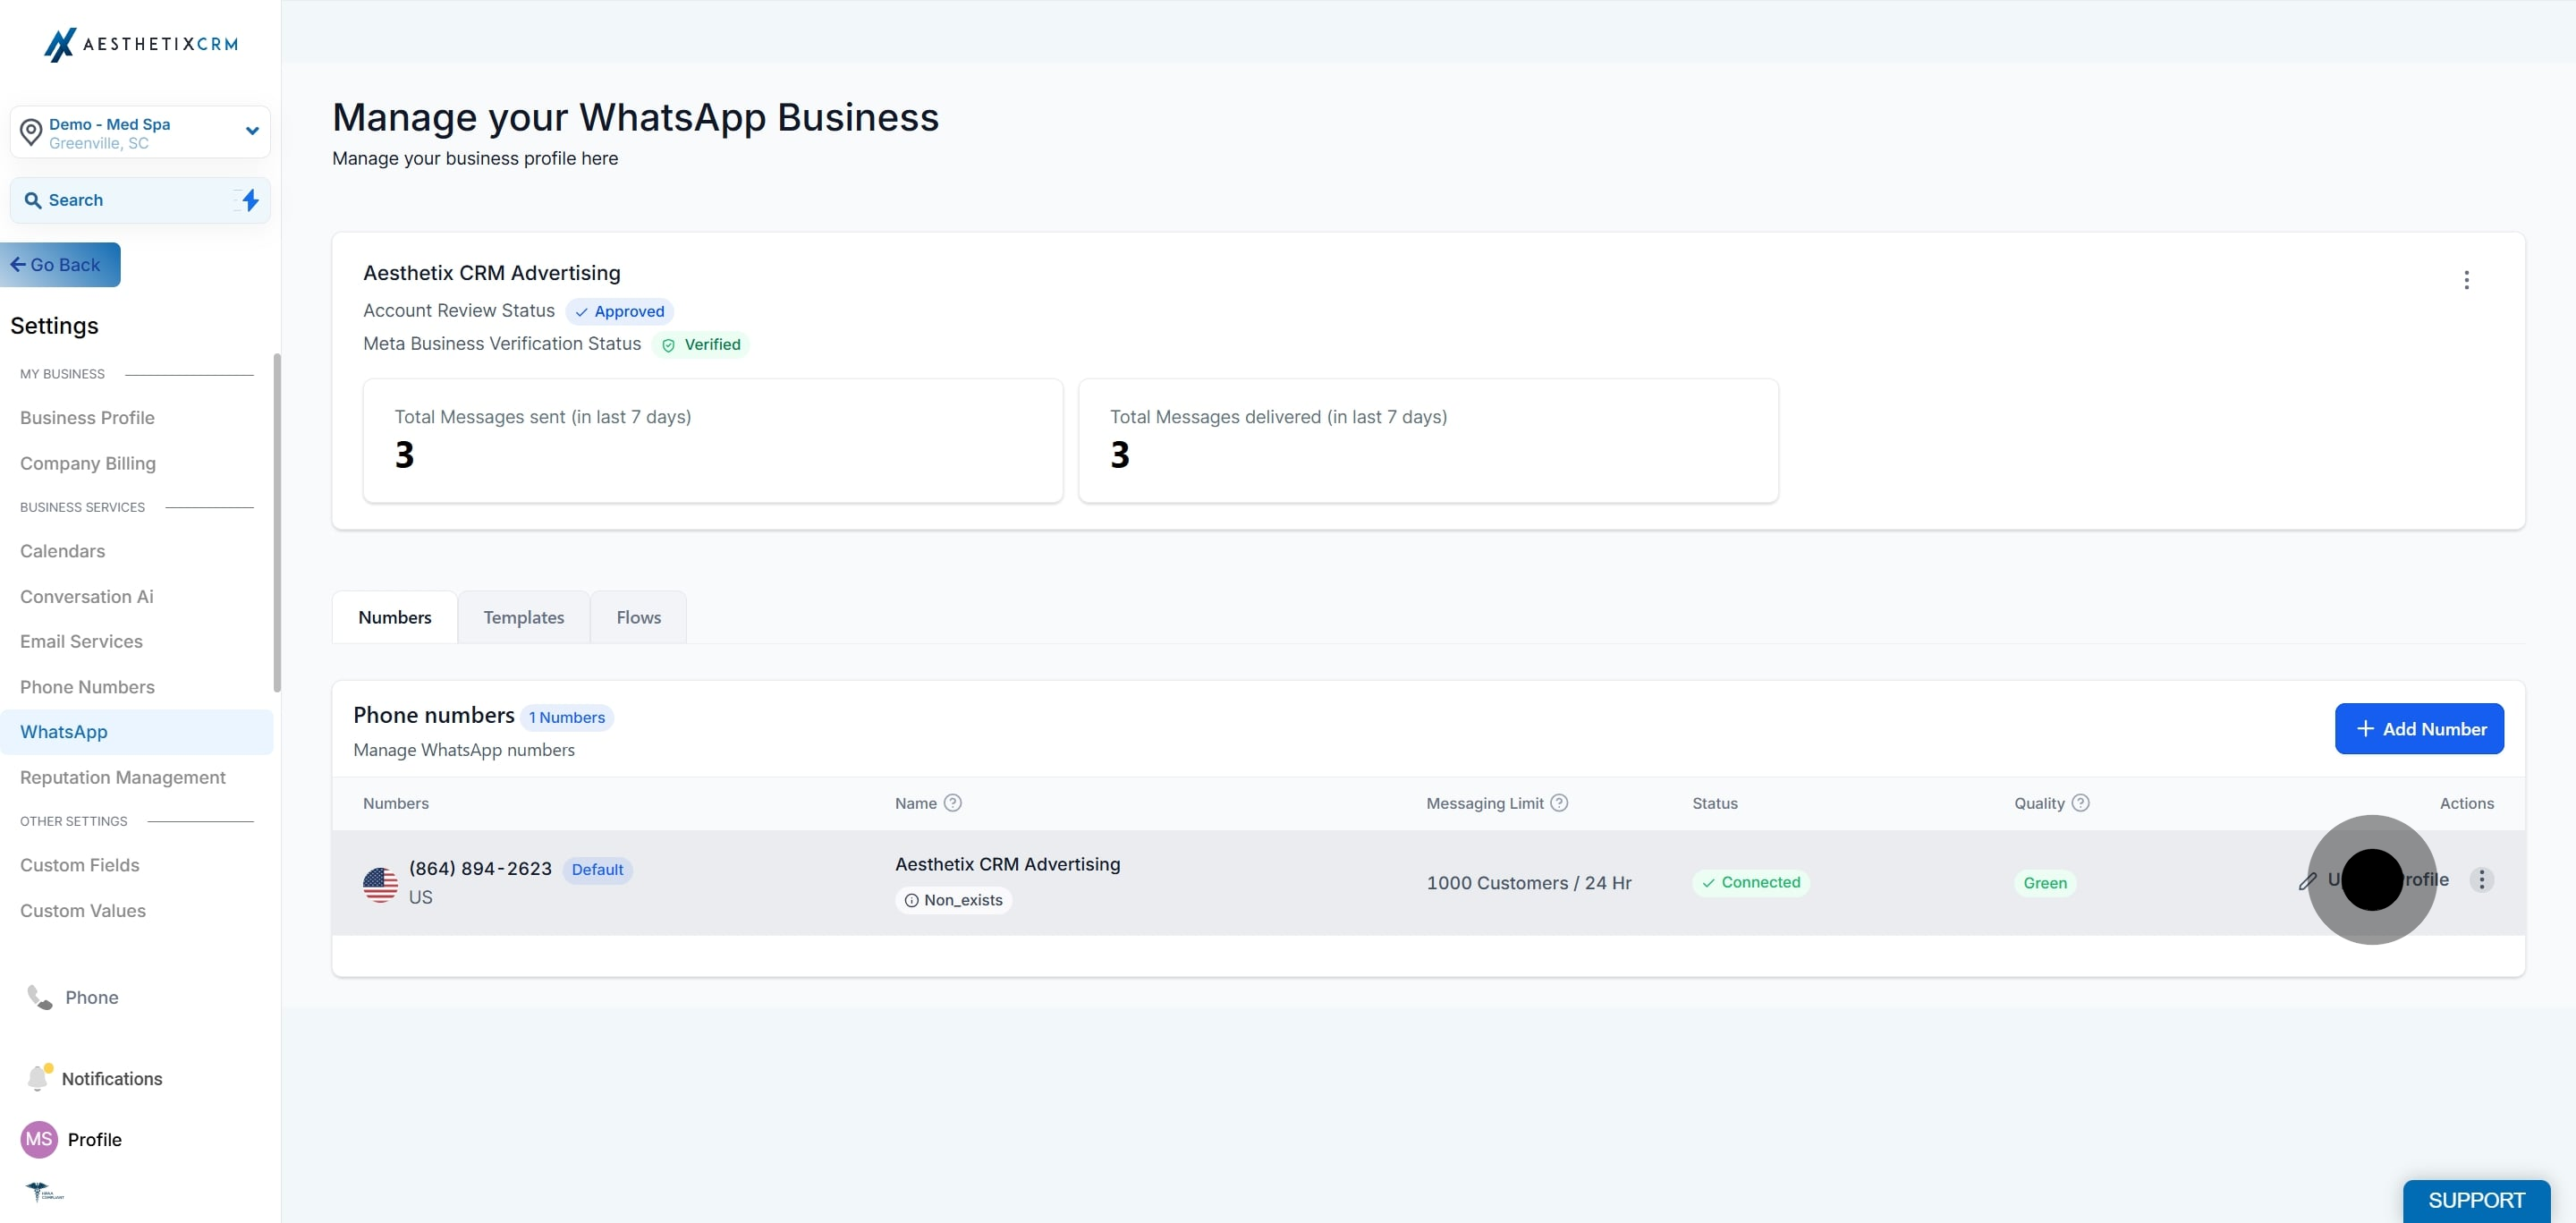Open the three-dot actions menu in the phone number row
The height and width of the screenshot is (1223, 2576).
2481,880
